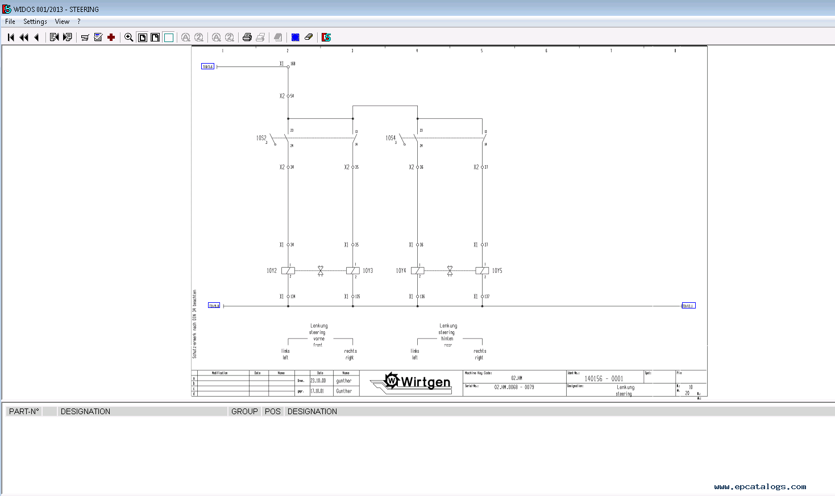The image size is (835, 496).
Task: Click the grayed A icon right of the teal-bordered square
Action: 186,37
